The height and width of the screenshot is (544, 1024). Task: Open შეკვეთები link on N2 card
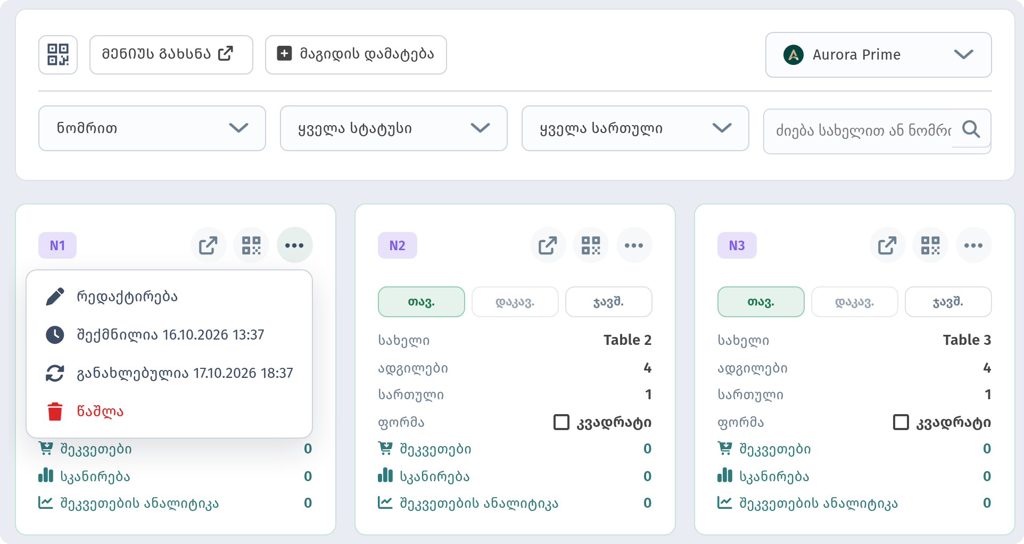pyautogui.click(x=435, y=449)
